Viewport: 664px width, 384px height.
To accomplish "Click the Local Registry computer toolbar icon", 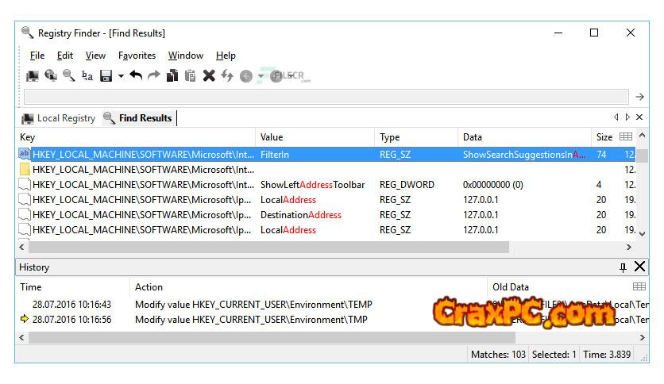I will click(33, 76).
